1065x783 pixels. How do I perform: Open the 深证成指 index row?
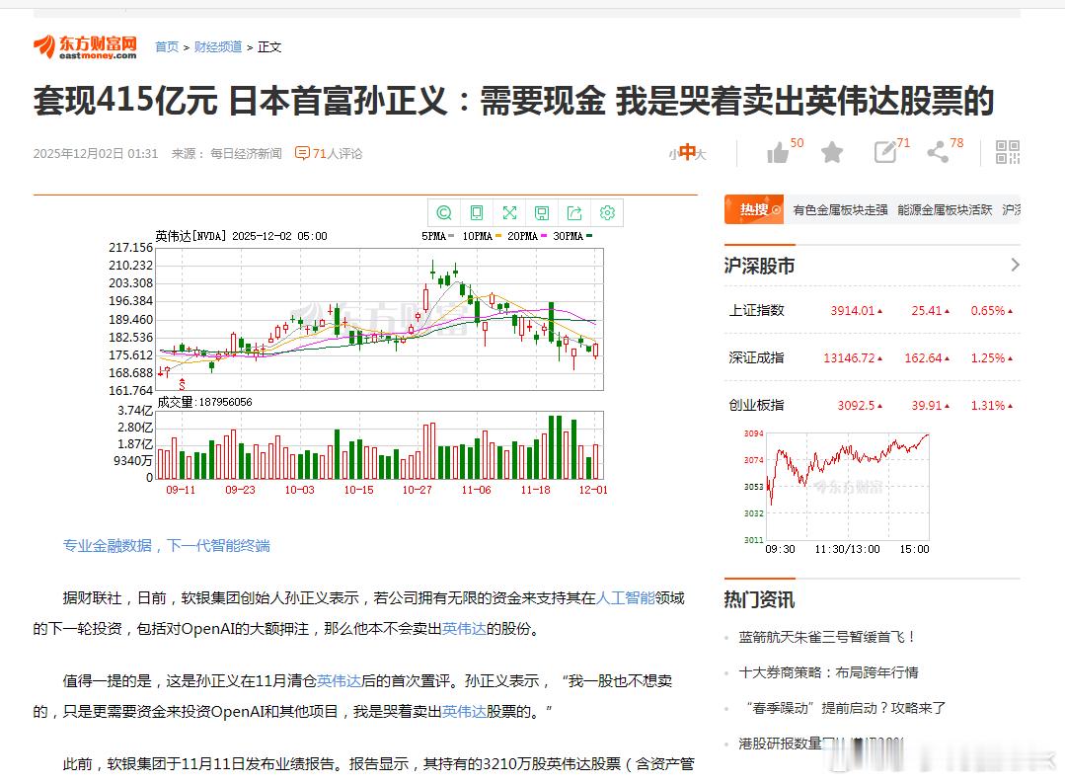click(x=873, y=357)
